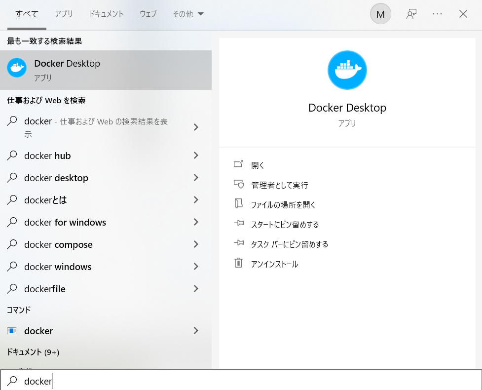The width and height of the screenshot is (482, 390).
Task: Click magnifier icon beside 'docker compose'
Action: 12,244
